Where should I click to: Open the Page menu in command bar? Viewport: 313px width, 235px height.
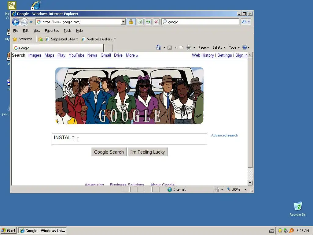(x=203, y=47)
